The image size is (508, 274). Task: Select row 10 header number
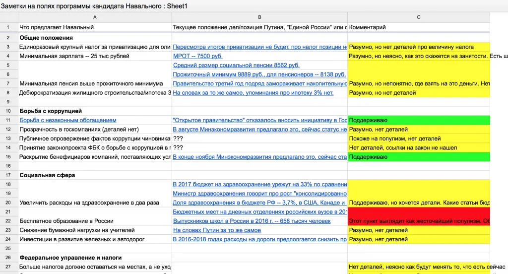[x=8, y=111]
